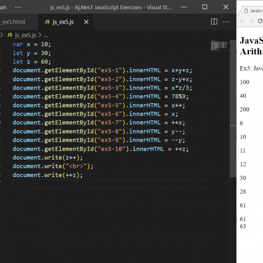
Task: Close the js_ex5.js editor tab
Action: pyautogui.click(x=86, y=22)
